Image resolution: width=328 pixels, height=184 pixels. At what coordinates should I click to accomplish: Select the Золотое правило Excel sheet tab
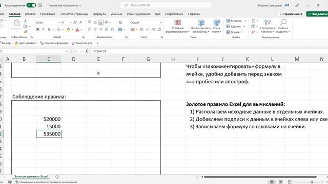tap(31, 176)
